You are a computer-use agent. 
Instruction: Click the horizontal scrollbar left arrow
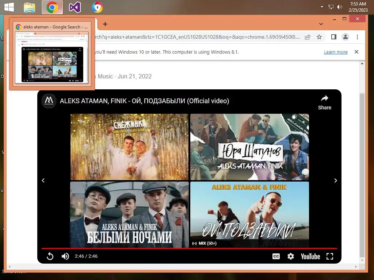(x=9, y=267)
